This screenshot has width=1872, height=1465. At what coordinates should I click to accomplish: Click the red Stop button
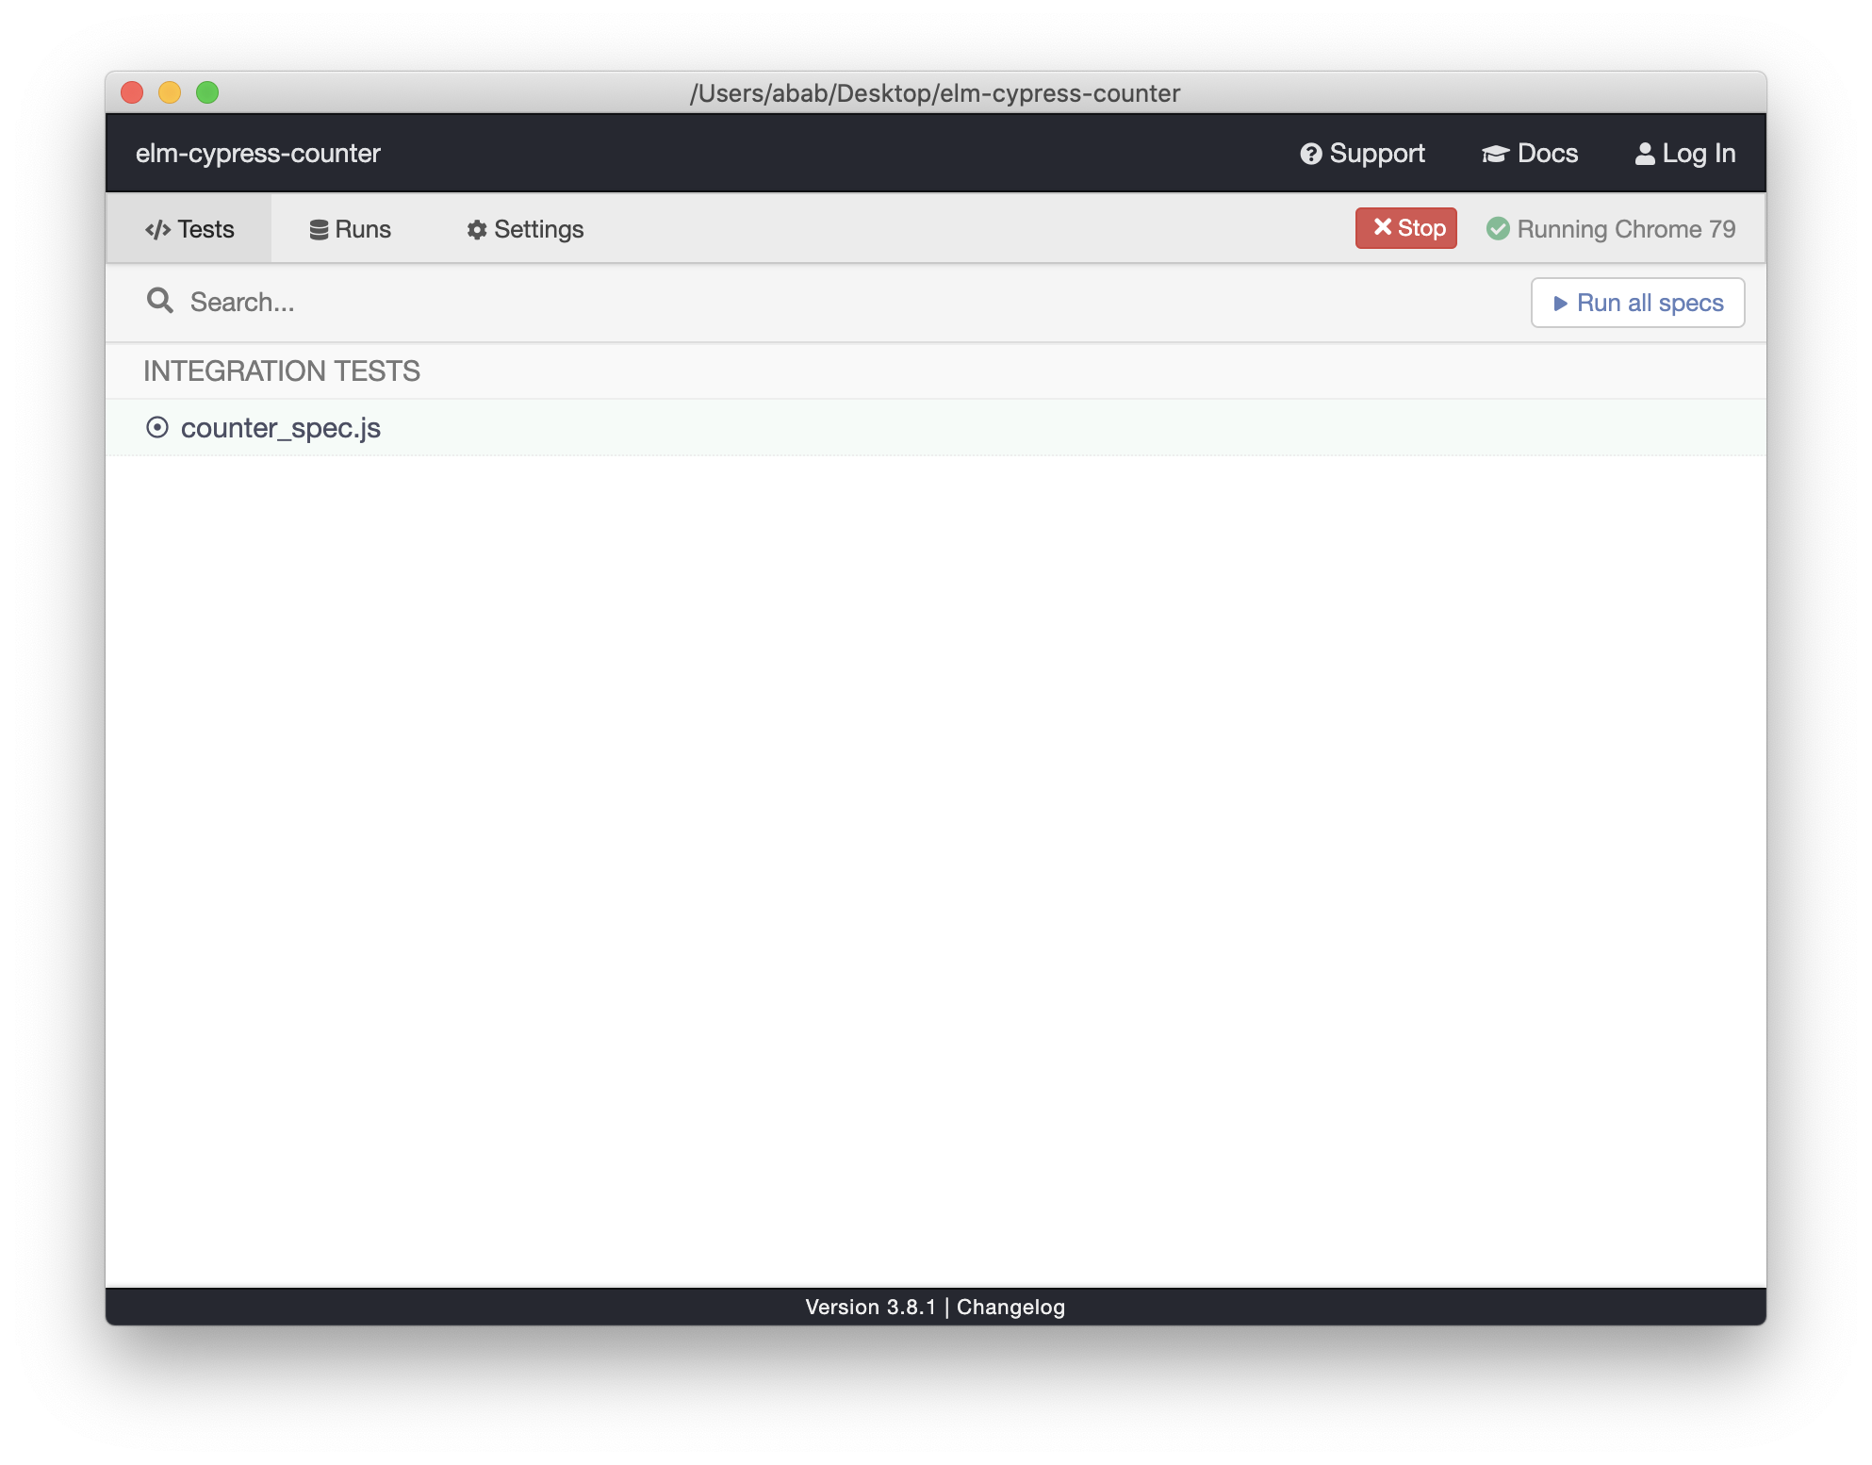[x=1406, y=228]
